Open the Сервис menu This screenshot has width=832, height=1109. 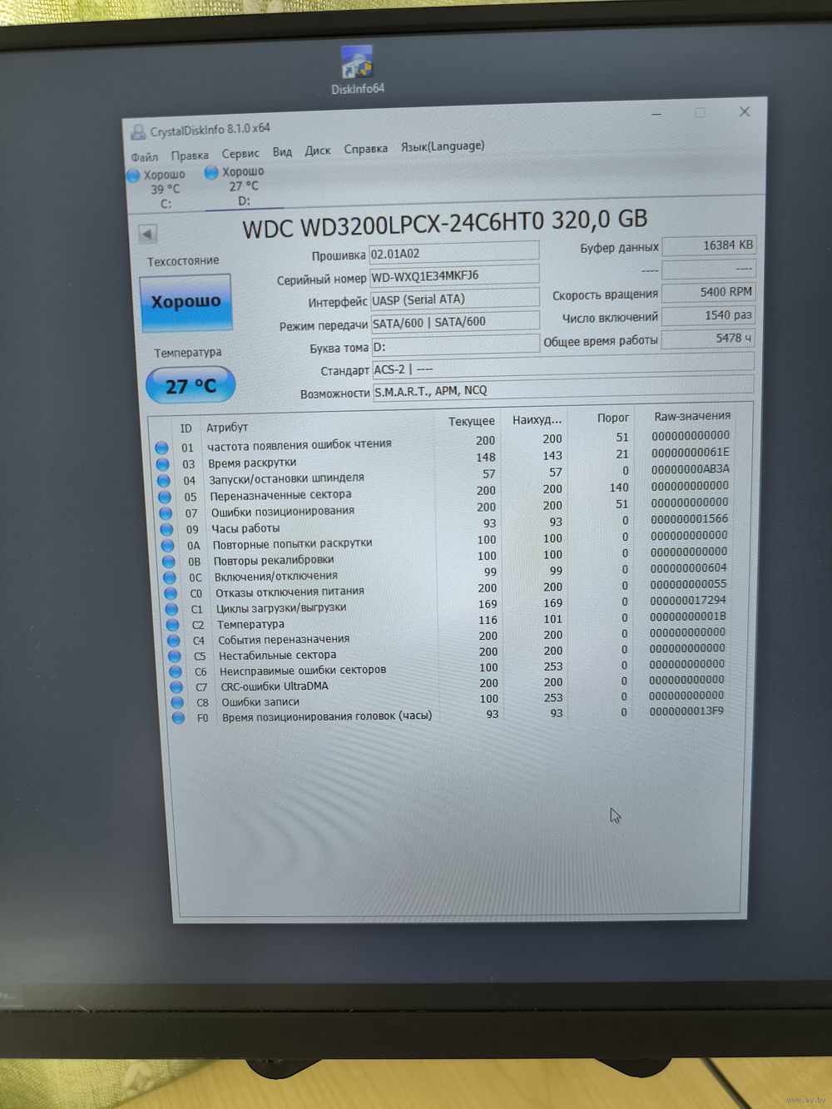coord(240,154)
